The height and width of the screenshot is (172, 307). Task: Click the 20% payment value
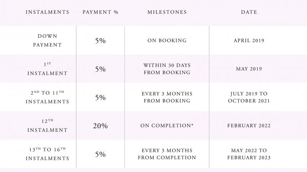pos(100,126)
